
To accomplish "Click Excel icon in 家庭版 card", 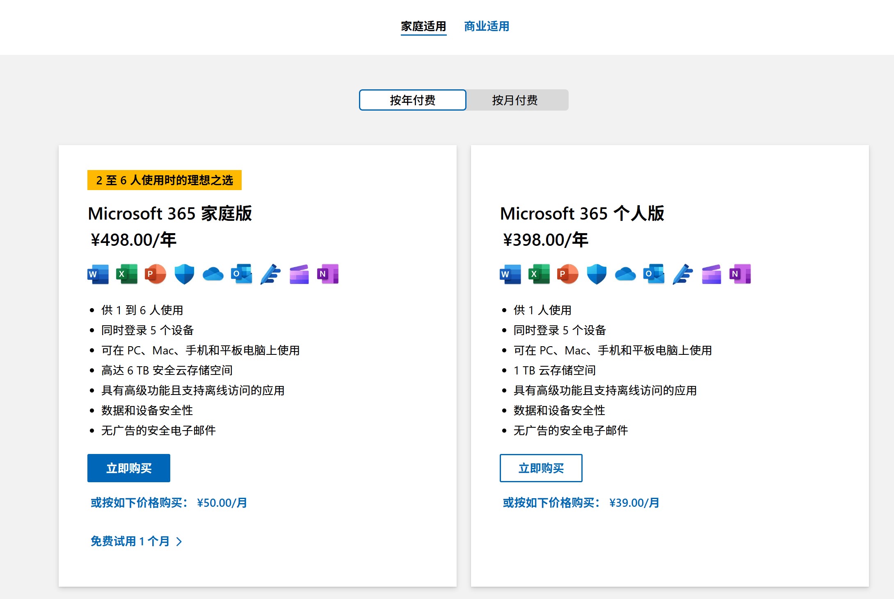I will point(127,274).
